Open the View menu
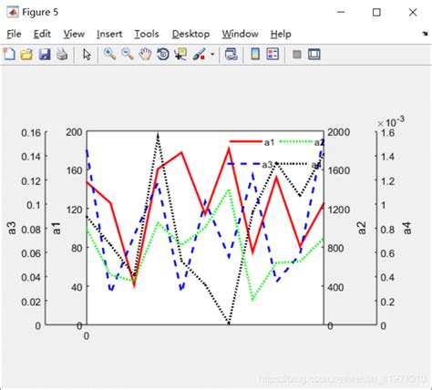Image resolution: width=432 pixels, height=390 pixels. (x=74, y=34)
